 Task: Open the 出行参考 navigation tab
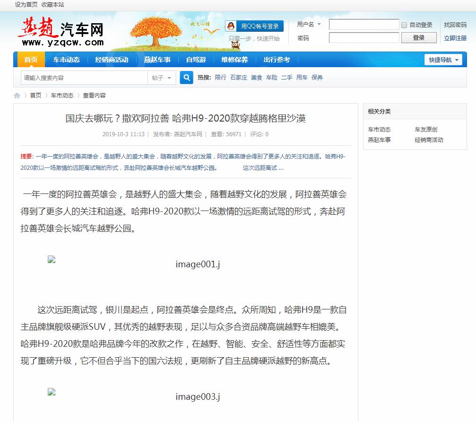click(x=277, y=60)
